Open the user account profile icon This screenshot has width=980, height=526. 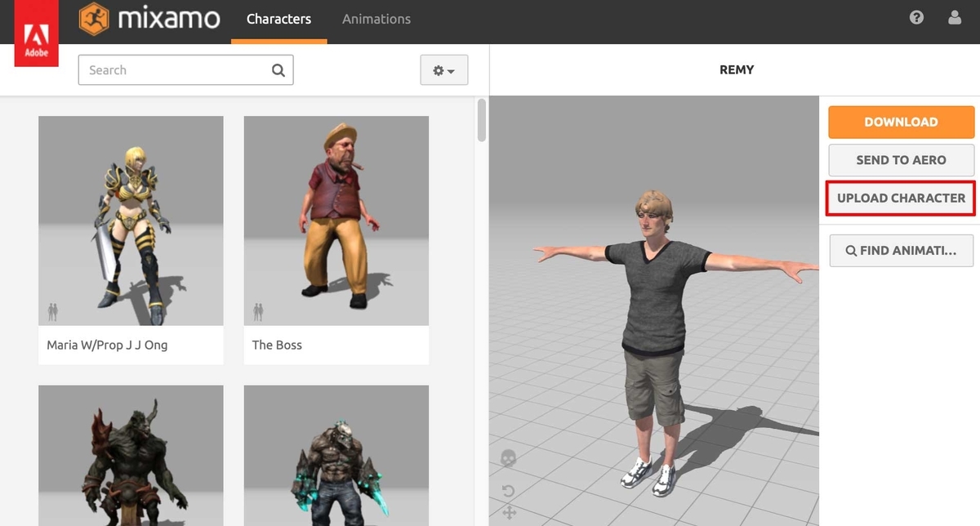click(x=955, y=17)
